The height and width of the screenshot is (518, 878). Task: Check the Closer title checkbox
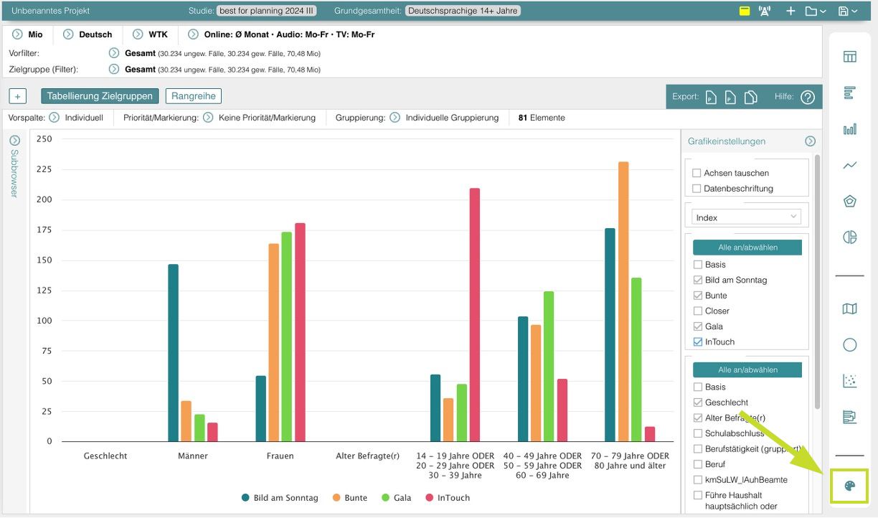(x=697, y=311)
